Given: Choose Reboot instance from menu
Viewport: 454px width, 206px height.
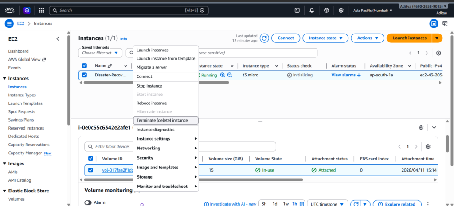Looking at the screenshot, I should tap(152, 103).
